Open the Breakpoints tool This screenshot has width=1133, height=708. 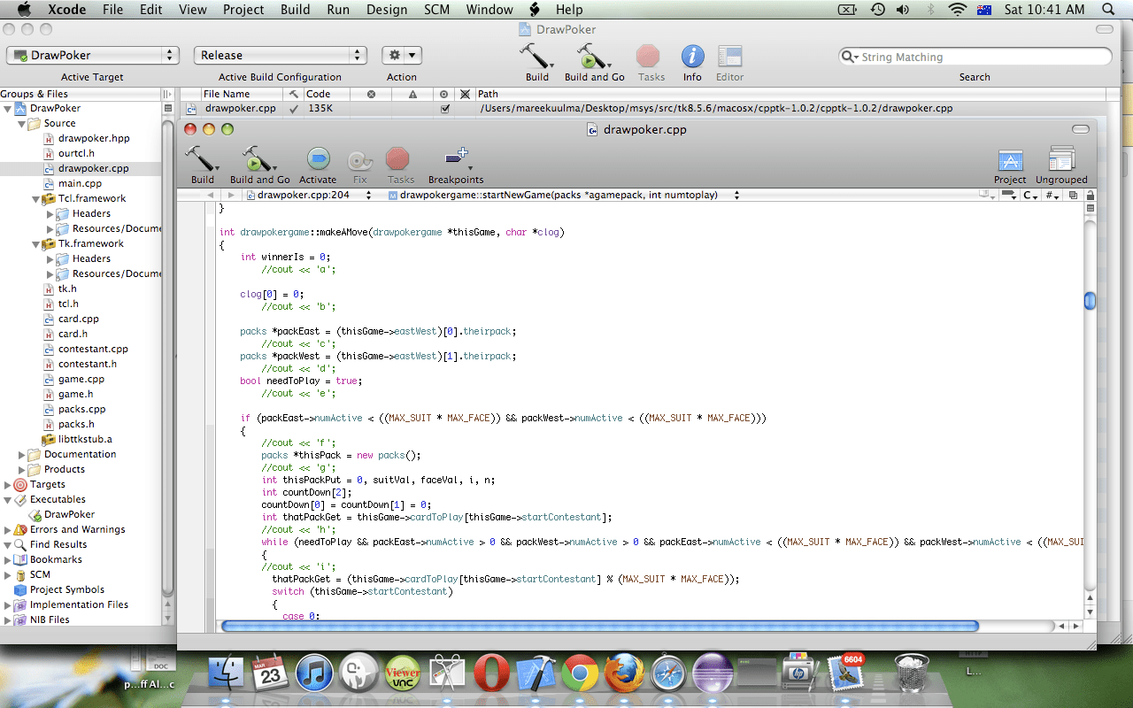pyautogui.click(x=457, y=159)
